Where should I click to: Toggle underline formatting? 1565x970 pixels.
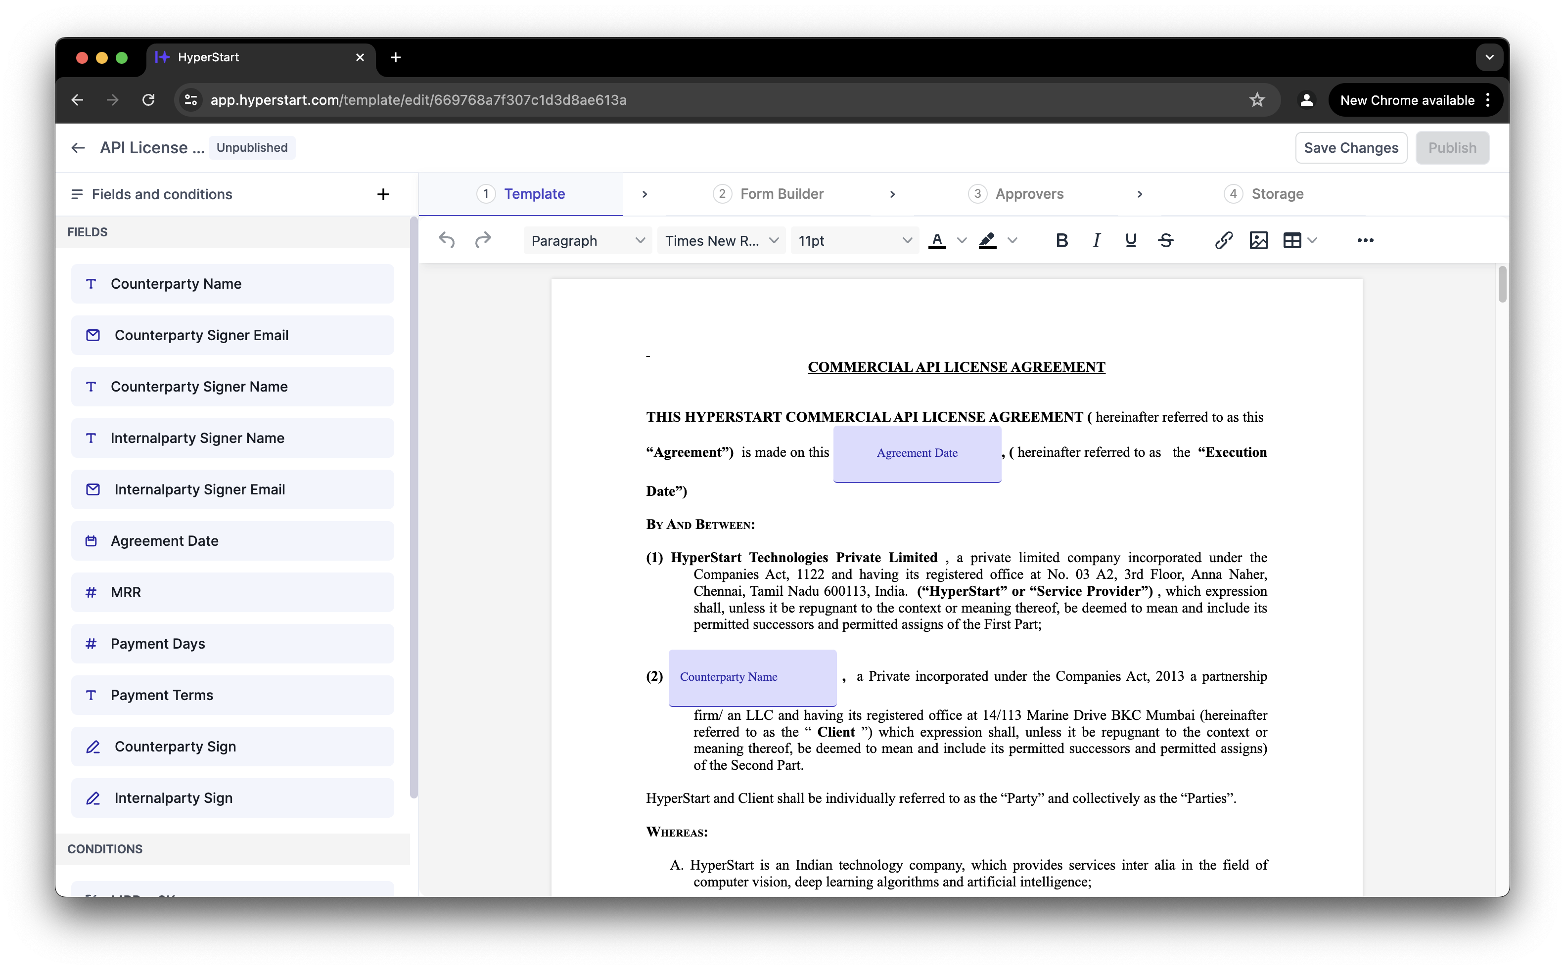1131,241
